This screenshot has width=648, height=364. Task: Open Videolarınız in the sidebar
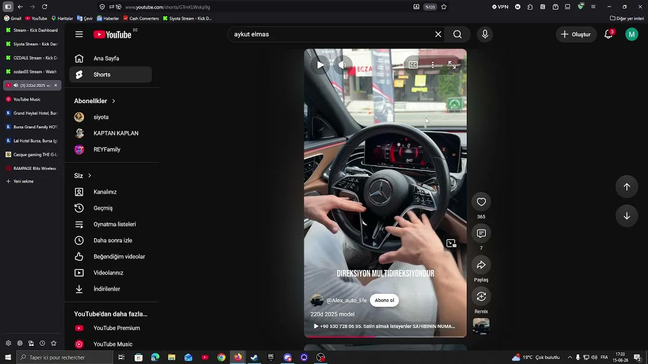tap(110, 273)
